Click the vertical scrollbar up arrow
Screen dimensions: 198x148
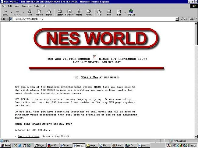196,23
